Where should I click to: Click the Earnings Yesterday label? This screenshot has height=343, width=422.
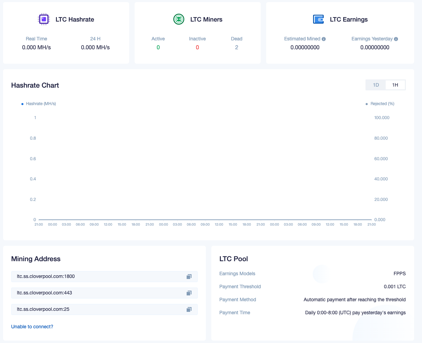[372, 39]
